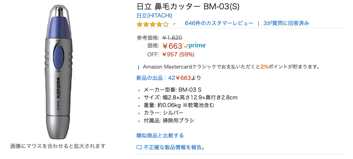Click the image zoom hint caption

point(58,146)
